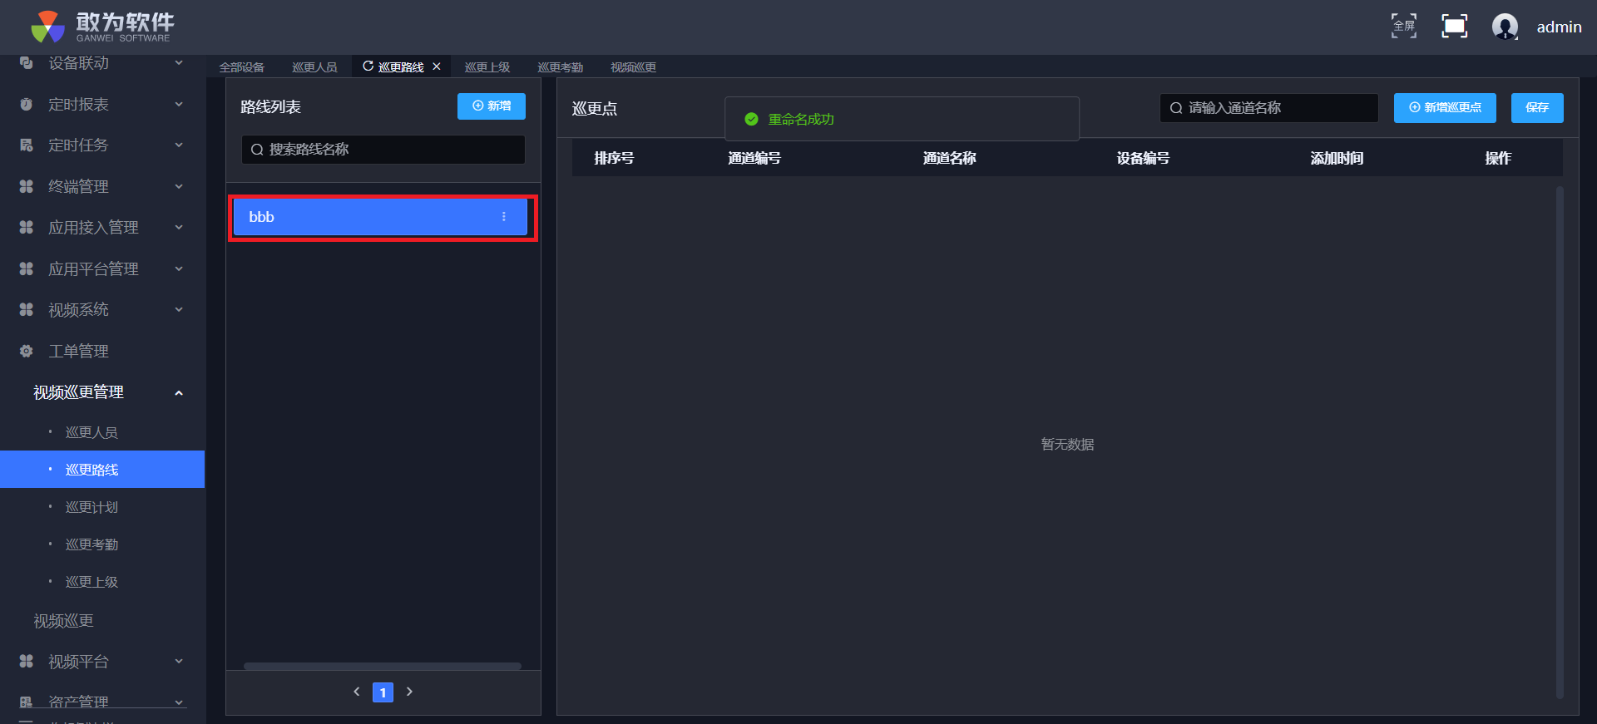Viewport: 1597px width, 724px height.
Task: Click the 应用平台管理 sidebar icon
Action: point(27,268)
